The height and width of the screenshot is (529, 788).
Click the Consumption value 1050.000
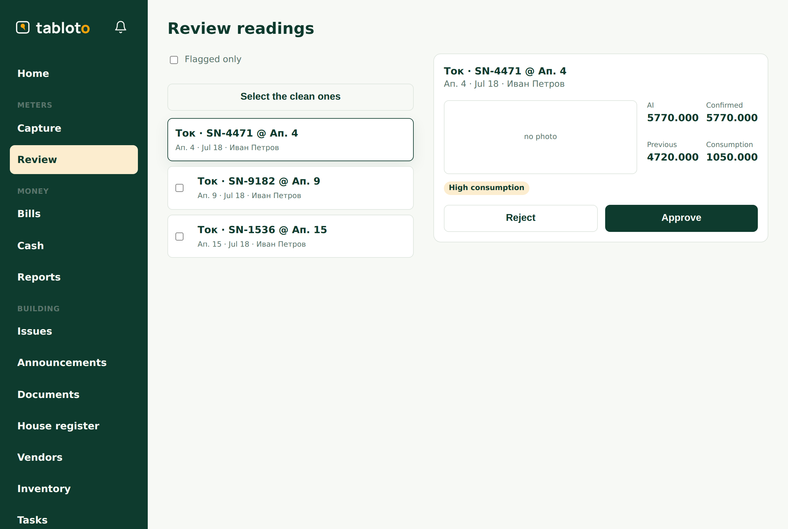point(732,157)
